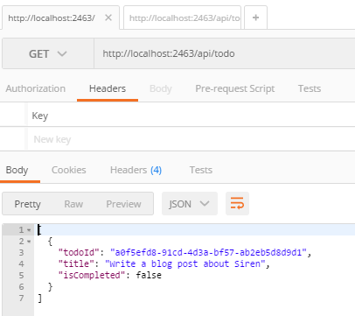The image size is (355, 316).
Task: Click the "todoId" property key
Action: pyautogui.click(x=78, y=252)
